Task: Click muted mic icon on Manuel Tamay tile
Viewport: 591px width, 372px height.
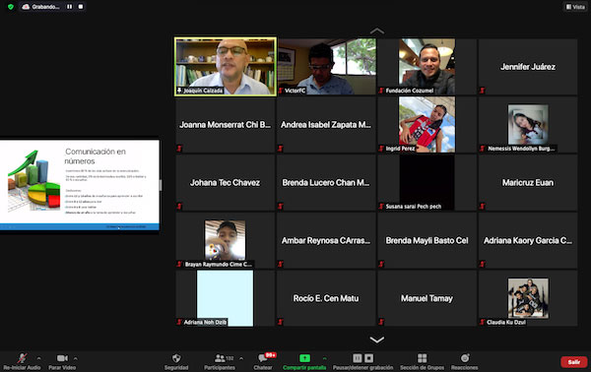Action: tap(381, 322)
